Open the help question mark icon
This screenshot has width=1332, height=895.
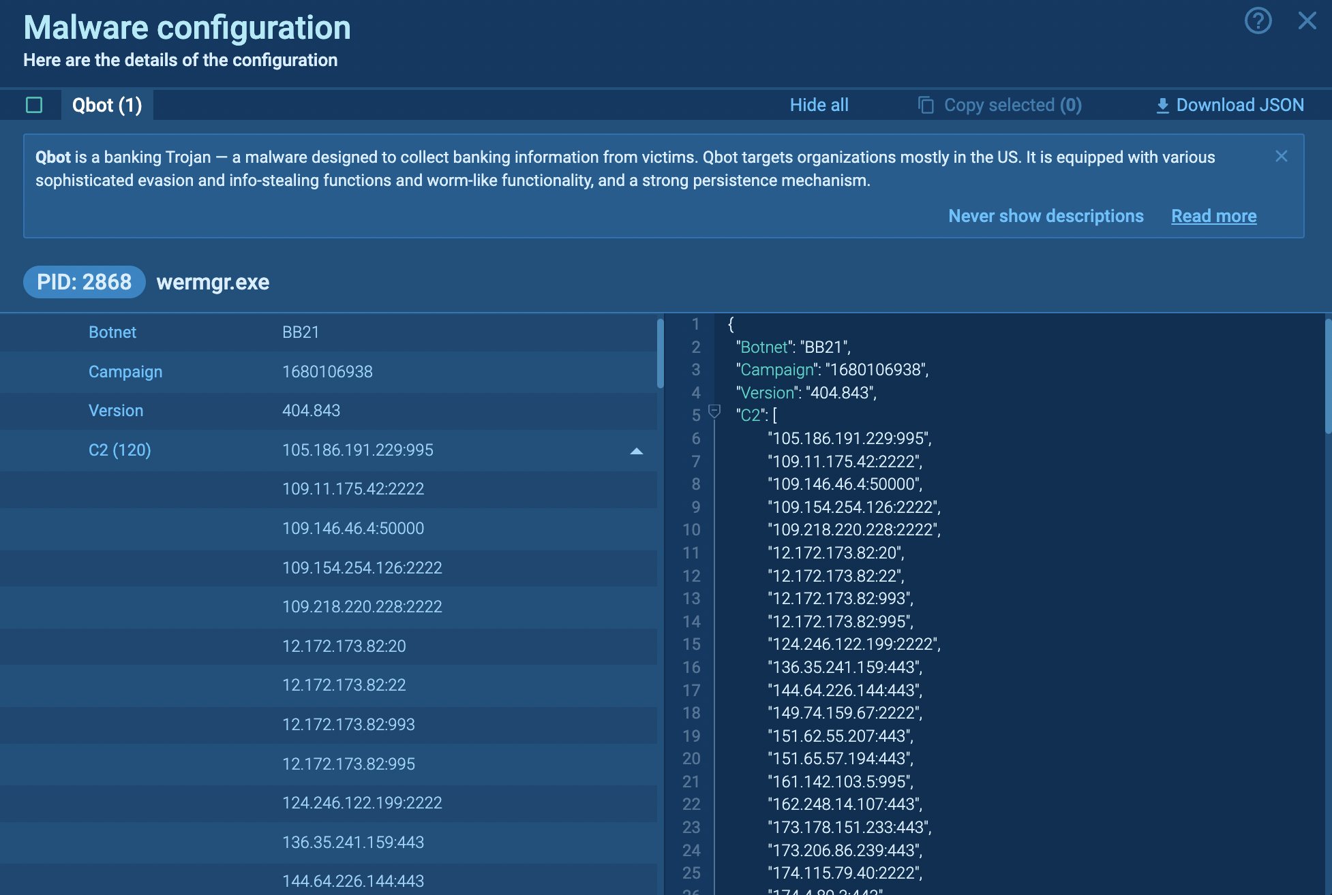[1258, 21]
